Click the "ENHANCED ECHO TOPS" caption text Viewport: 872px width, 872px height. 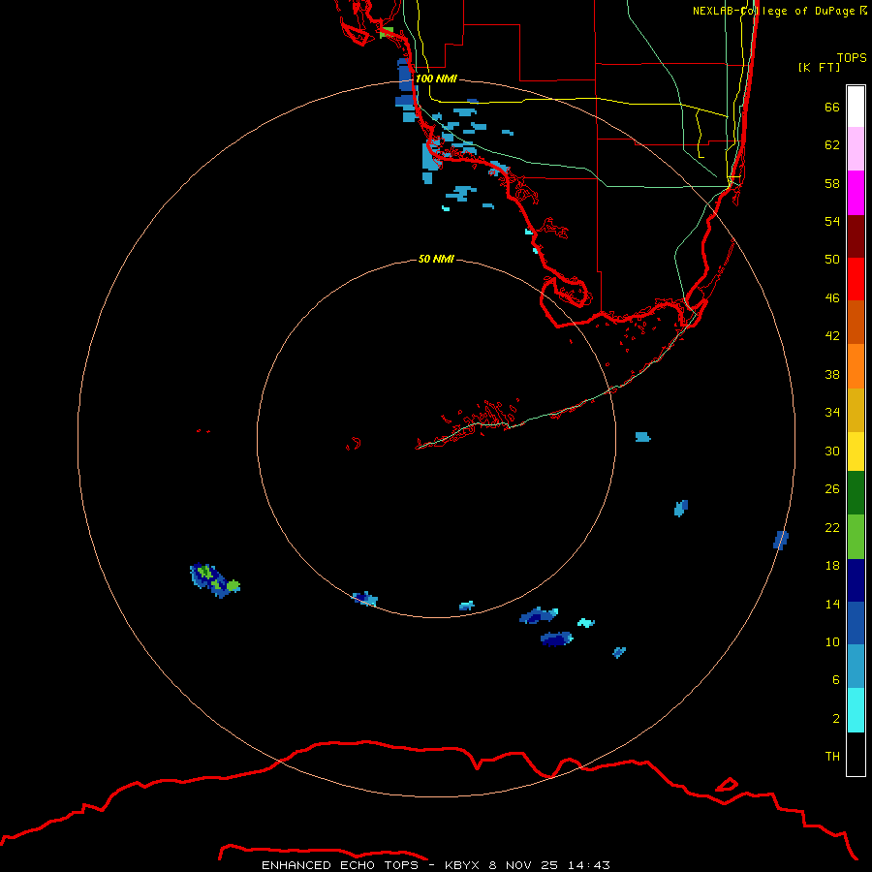(x=340, y=865)
